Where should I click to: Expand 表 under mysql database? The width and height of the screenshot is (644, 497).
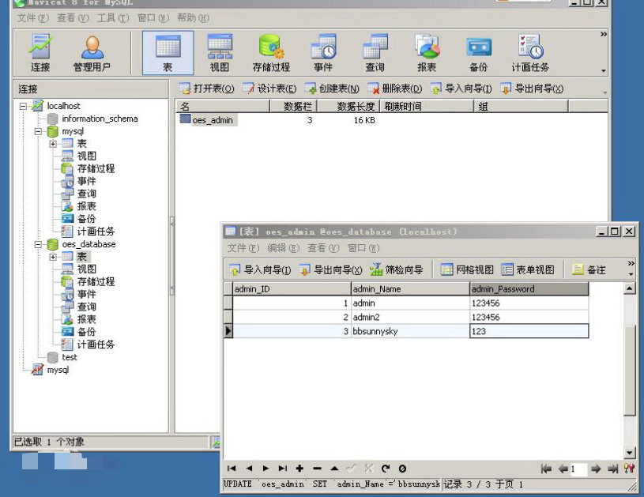coord(53,144)
